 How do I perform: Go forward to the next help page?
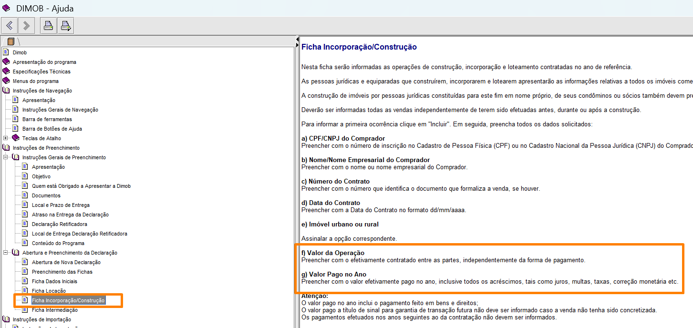[26, 25]
